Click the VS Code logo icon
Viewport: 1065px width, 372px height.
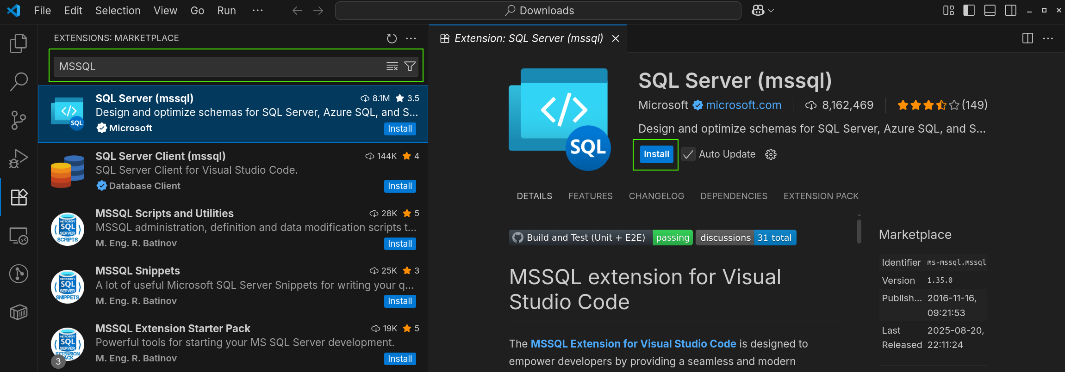point(13,10)
